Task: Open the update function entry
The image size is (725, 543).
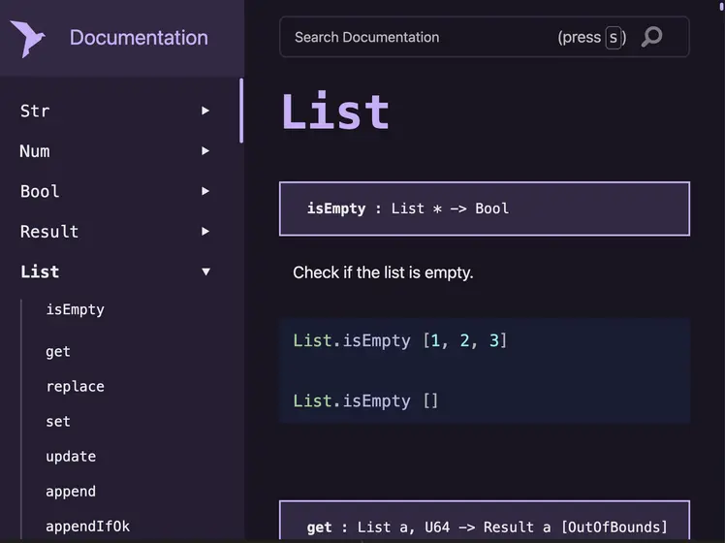Action: click(x=71, y=457)
